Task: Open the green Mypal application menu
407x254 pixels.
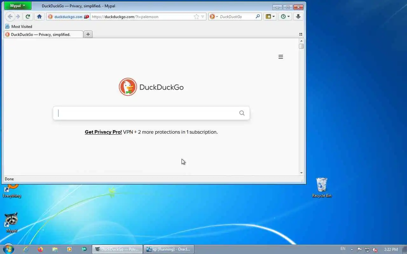Action: tap(18, 6)
